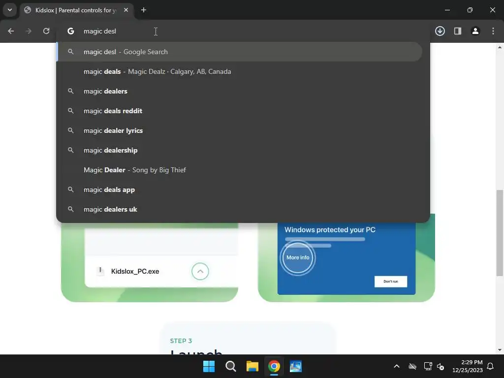This screenshot has height=378, width=504.
Task: Close the Kidslox tab
Action: coord(126,10)
